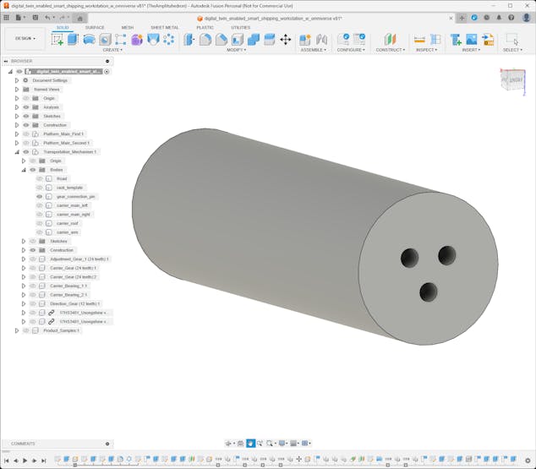Screen dimensions: 536x469
Task: Expand the Product_Samples:1 component
Action: coord(16,330)
